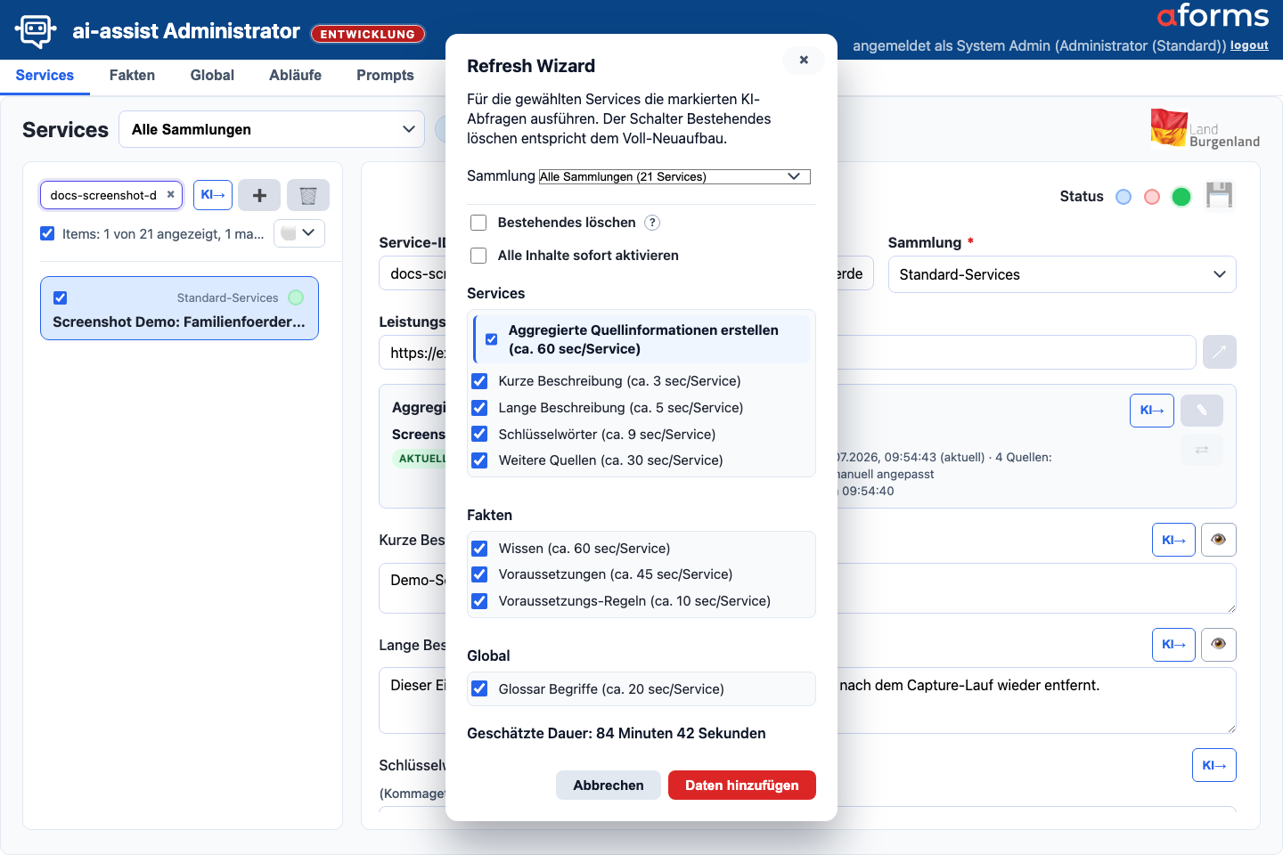This screenshot has width=1283, height=855.
Task: Click the AKTUELL status badge
Action: tap(420, 459)
